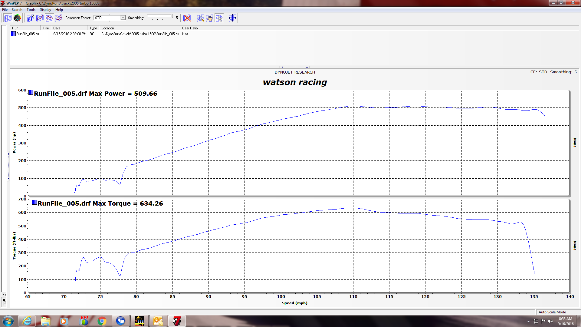Open the Correction Factor STD dropdown

123,18
